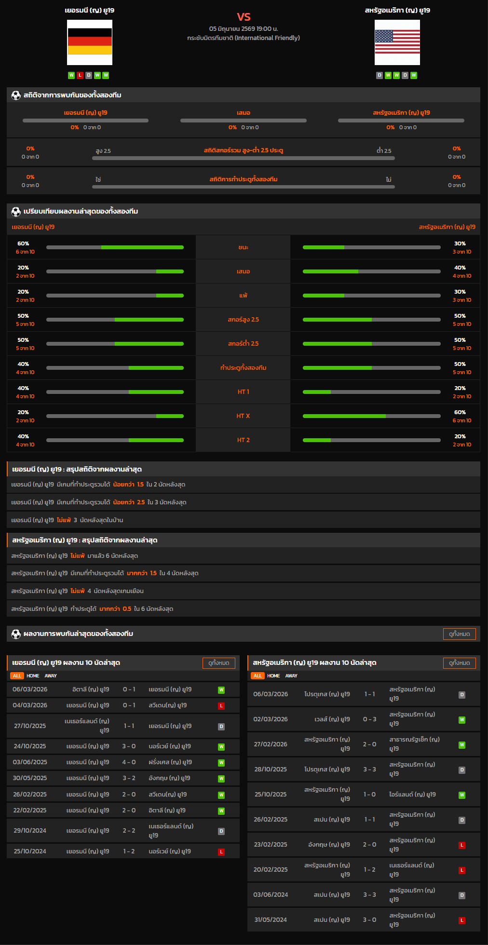488x945 pixels.
Task: Select ALL tab in Germany last 10 matches
Action: (17, 676)
